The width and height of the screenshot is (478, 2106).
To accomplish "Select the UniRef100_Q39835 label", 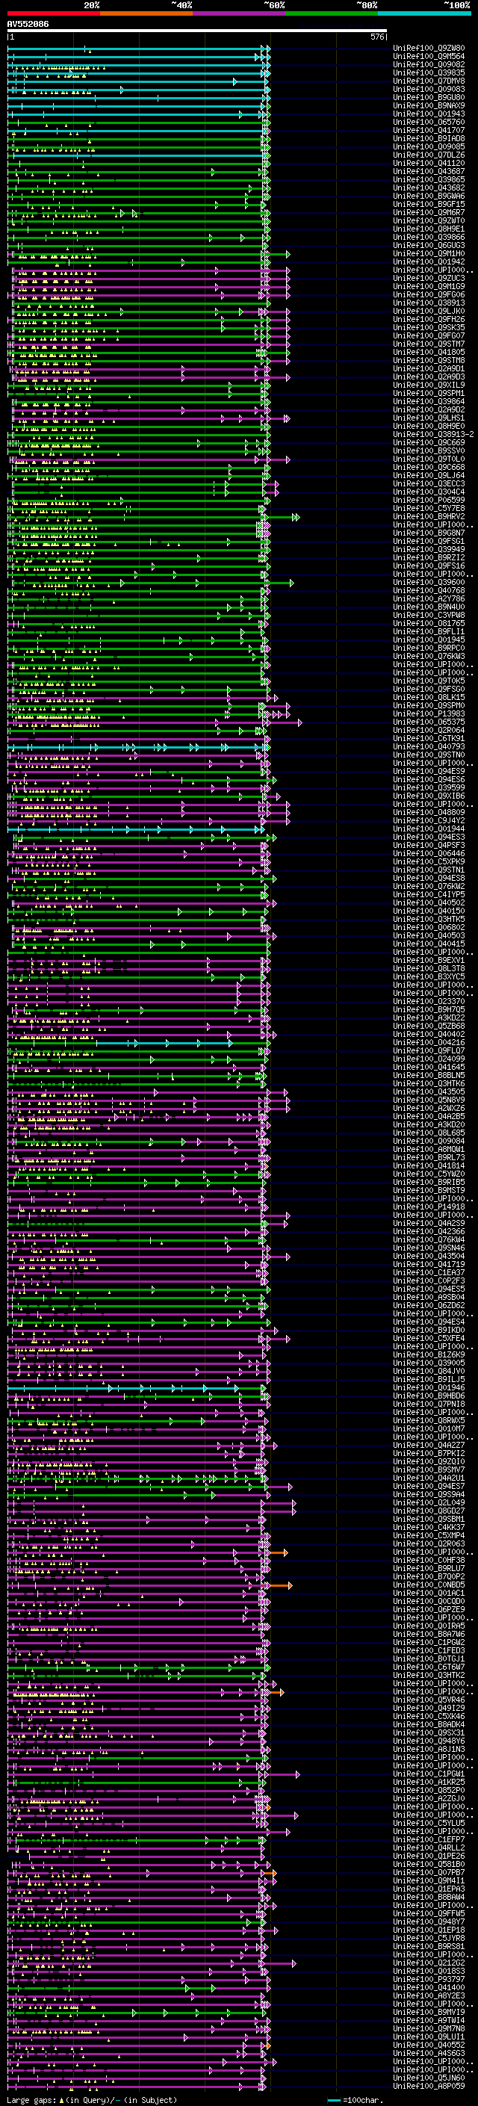I will 429,72.
